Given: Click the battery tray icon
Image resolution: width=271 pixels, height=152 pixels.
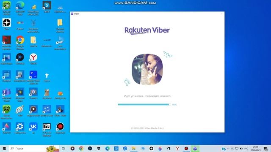Looking at the screenshot, I should 241,148.
